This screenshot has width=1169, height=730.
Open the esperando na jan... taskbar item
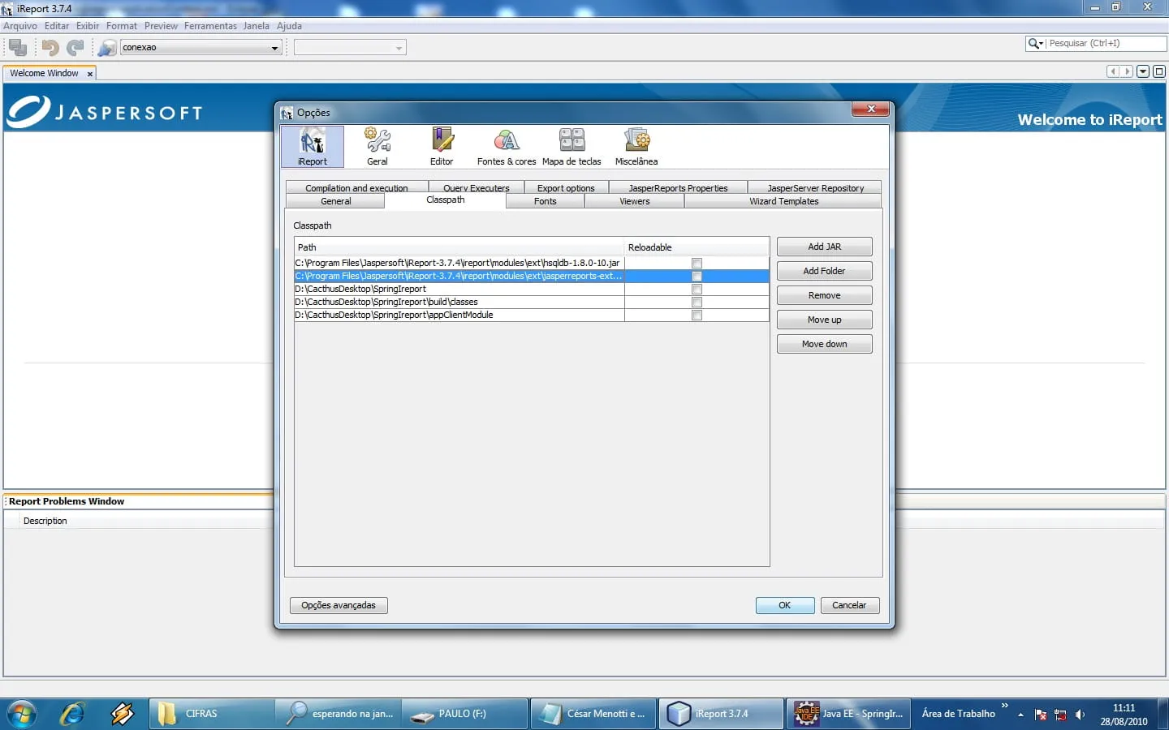338,714
